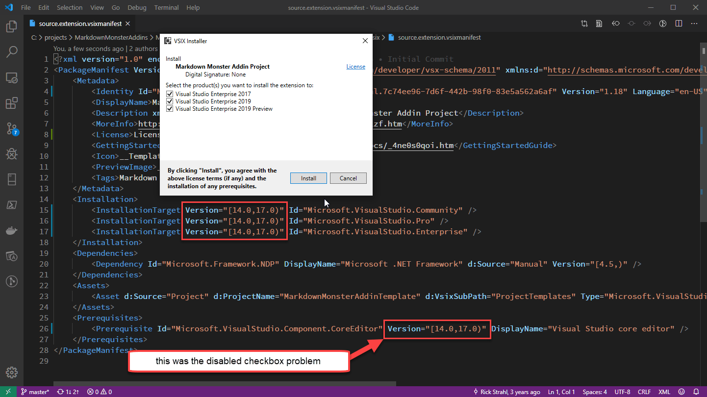Click the VSIX Installer title icon

168,41
